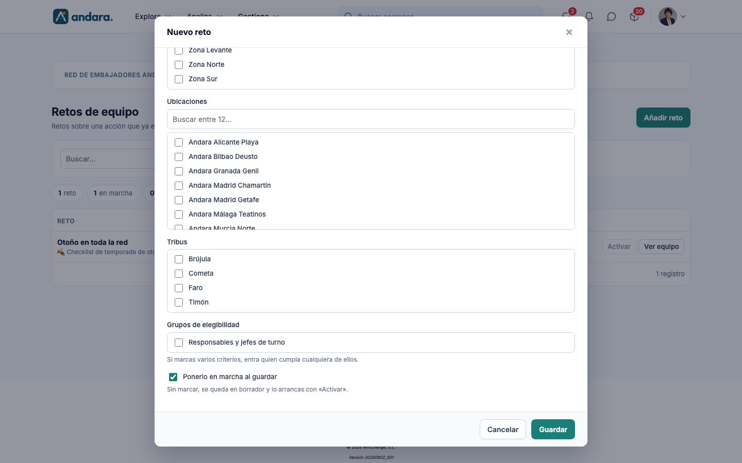Select Andara Málaga Teatinos location
The height and width of the screenshot is (463, 742).
coord(179,215)
